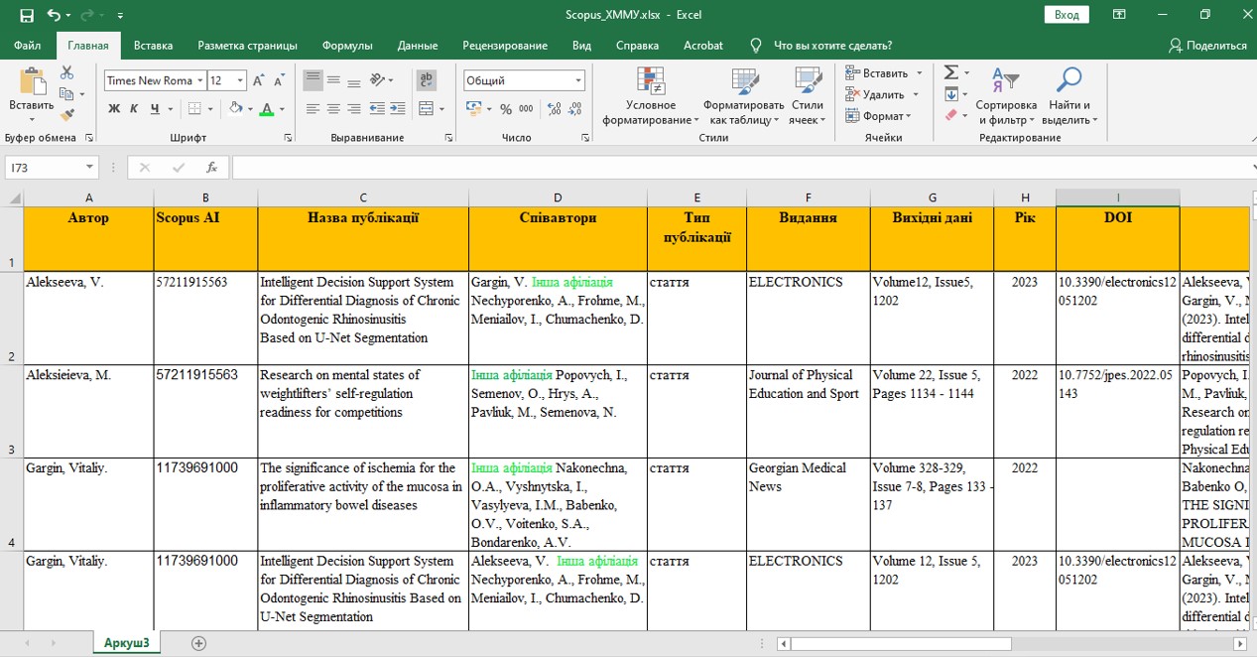
Task: Open the font size dropdown arrow
Action: click(241, 80)
